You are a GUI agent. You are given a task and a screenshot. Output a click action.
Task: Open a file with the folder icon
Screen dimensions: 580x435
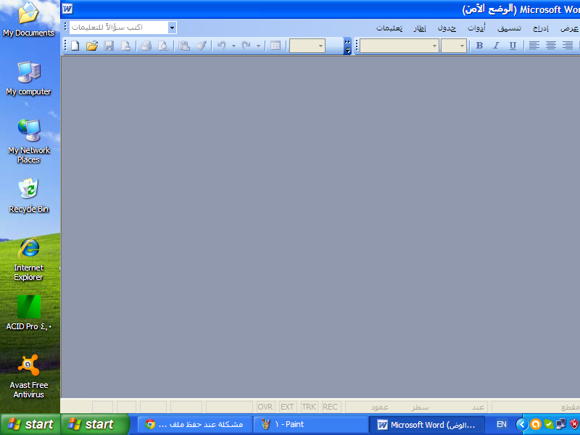(92, 46)
